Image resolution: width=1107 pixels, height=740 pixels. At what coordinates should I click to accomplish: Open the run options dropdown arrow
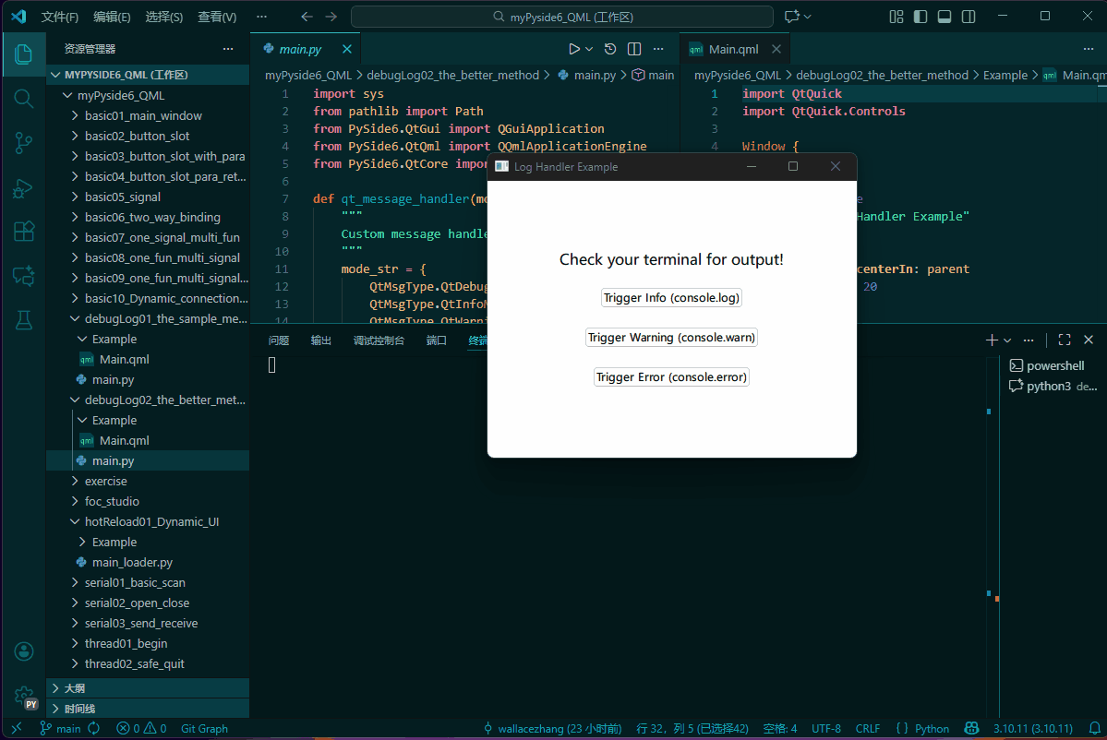point(589,50)
